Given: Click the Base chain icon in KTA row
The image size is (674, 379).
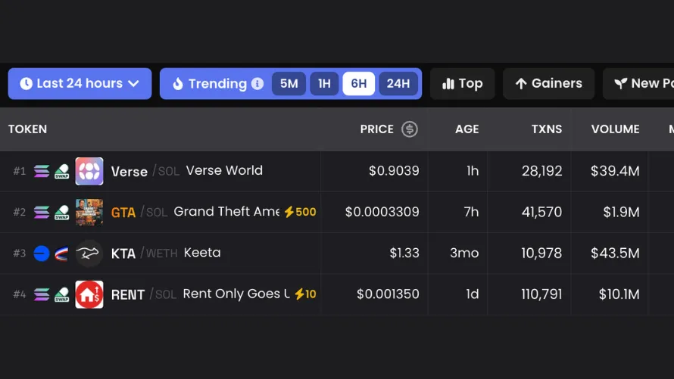Looking at the screenshot, I should coord(42,253).
